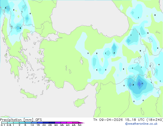This screenshot has width=163, height=126.
Task: Click the '7' precipitation value on the map
Action: 142,84
